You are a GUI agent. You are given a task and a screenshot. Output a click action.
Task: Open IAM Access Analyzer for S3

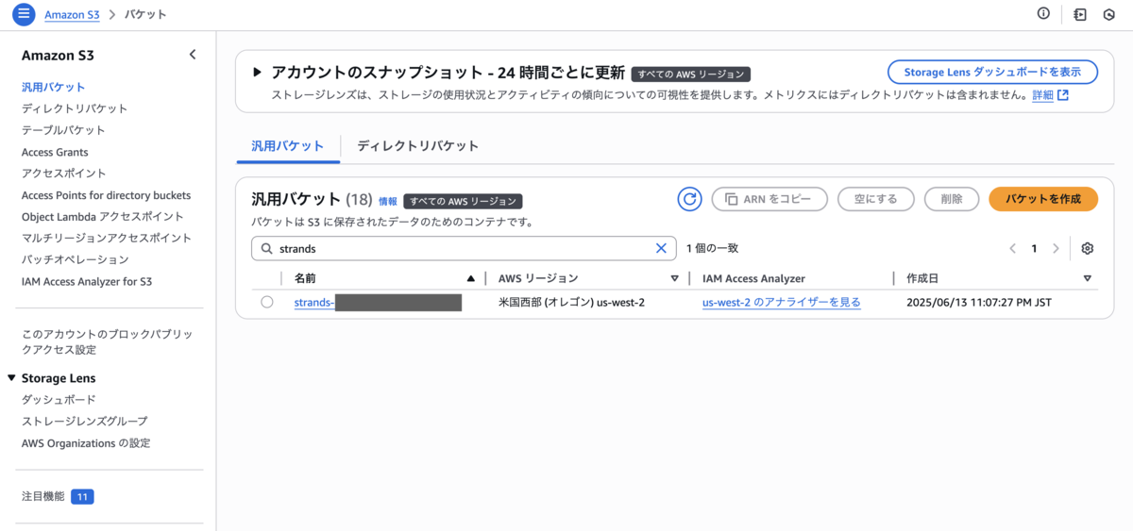(x=87, y=281)
